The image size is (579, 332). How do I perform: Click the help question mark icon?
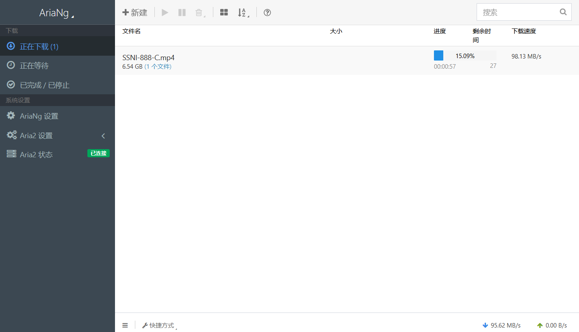pyautogui.click(x=267, y=13)
